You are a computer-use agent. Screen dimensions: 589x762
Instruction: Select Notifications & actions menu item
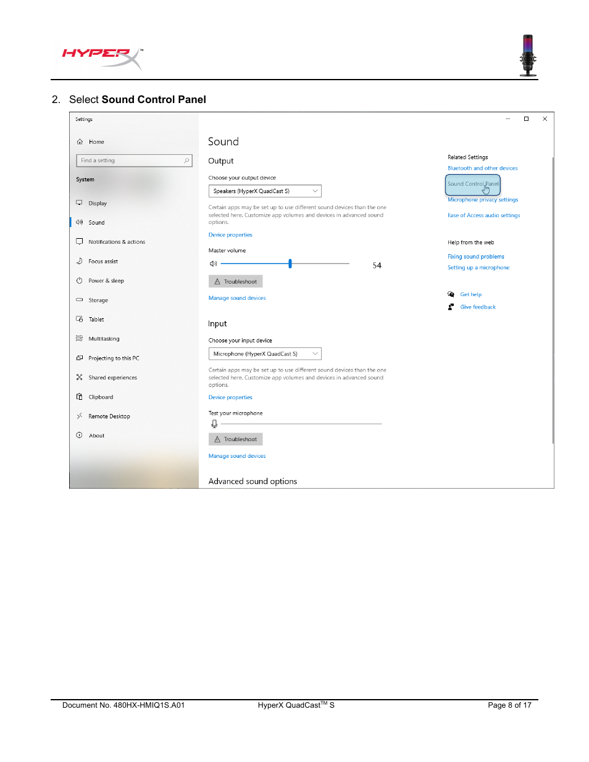coord(117,242)
